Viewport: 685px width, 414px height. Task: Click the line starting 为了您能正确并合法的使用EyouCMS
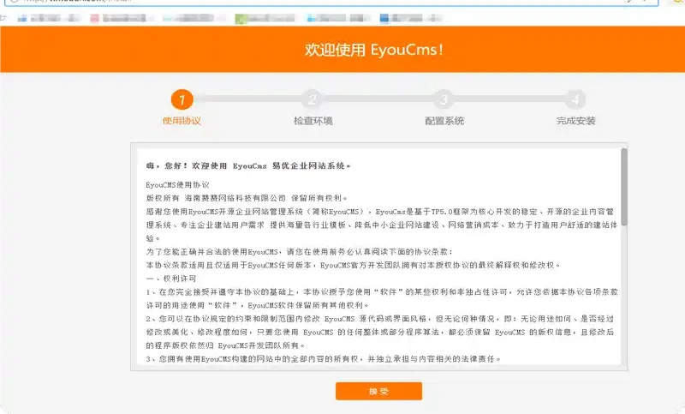(300, 252)
